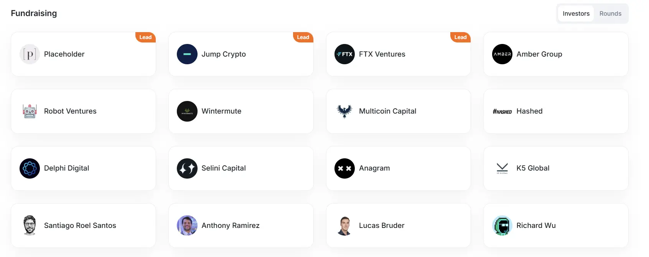Image resolution: width=649 pixels, height=257 pixels.
Task: Click Anthony Ramirez's avatar photo
Action: (187, 225)
